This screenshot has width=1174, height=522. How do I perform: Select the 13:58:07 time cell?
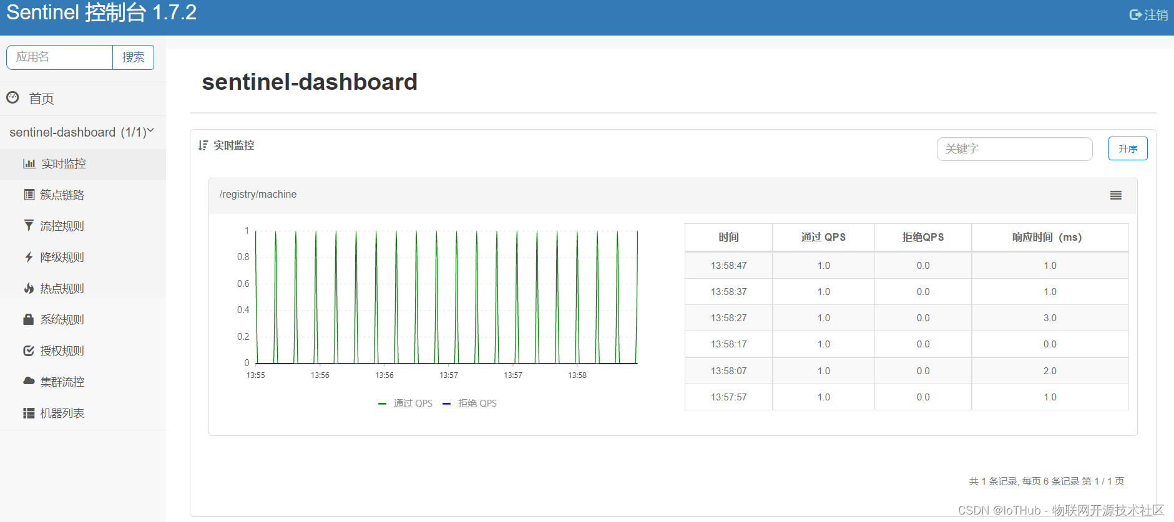(728, 371)
